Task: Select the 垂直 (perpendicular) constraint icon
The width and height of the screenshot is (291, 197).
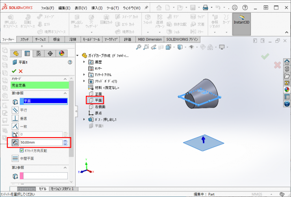Action: (x=15, y=118)
